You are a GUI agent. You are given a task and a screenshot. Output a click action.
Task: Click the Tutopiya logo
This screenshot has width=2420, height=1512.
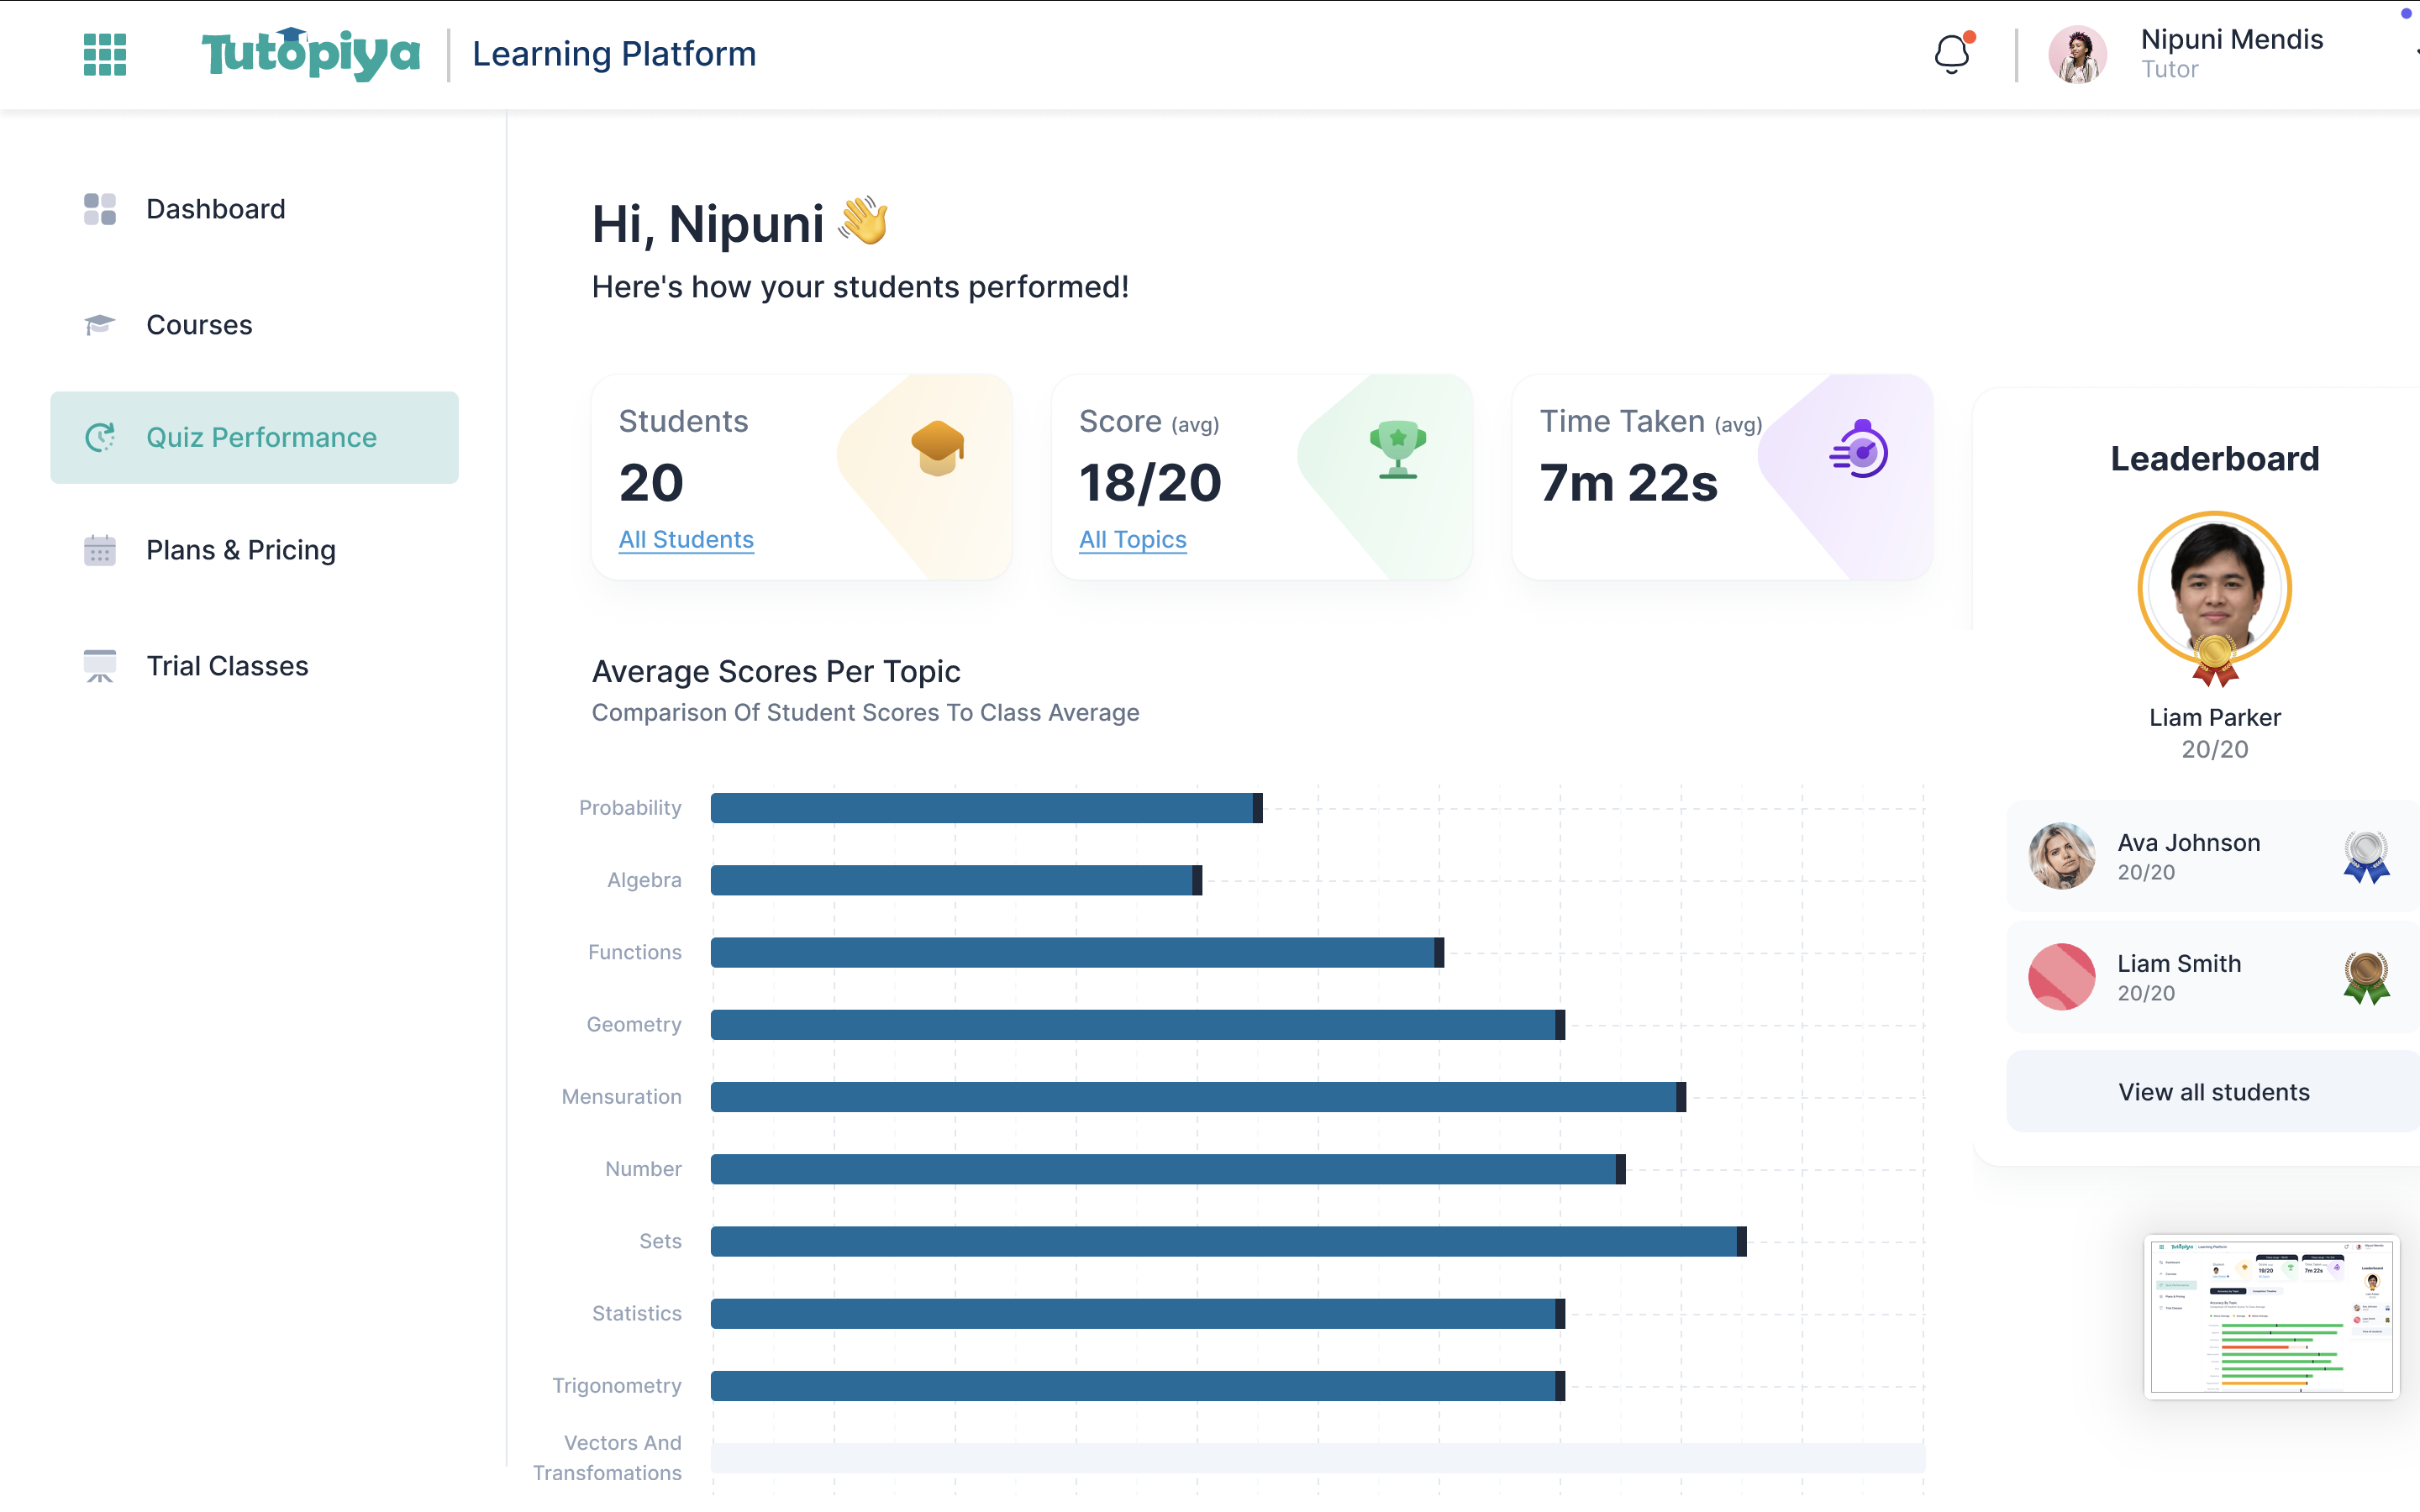pyautogui.click(x=310, y=52)
